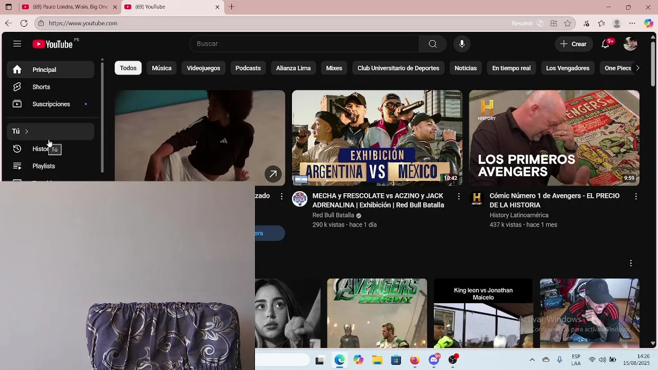Viewport: 658px width, 370px height.
Task: Open History Latinoamérica channel avatar
Action: (x=477, y=199)
